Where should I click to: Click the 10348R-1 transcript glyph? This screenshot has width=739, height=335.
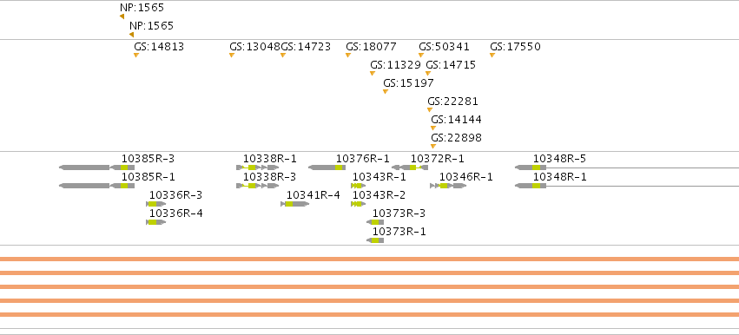tap(627, 186)
